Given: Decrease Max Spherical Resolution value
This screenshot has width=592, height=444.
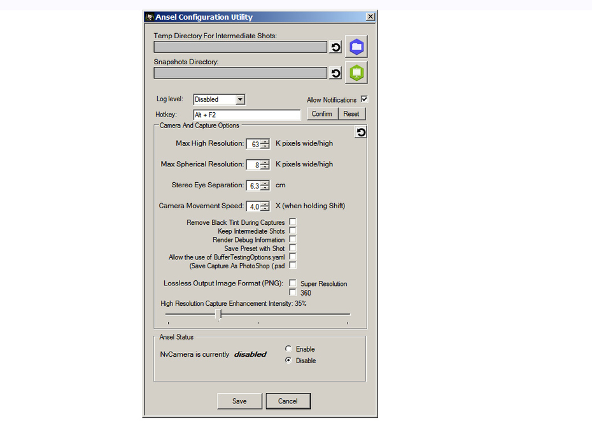Looking at the screenshot, I should [265, 167].
